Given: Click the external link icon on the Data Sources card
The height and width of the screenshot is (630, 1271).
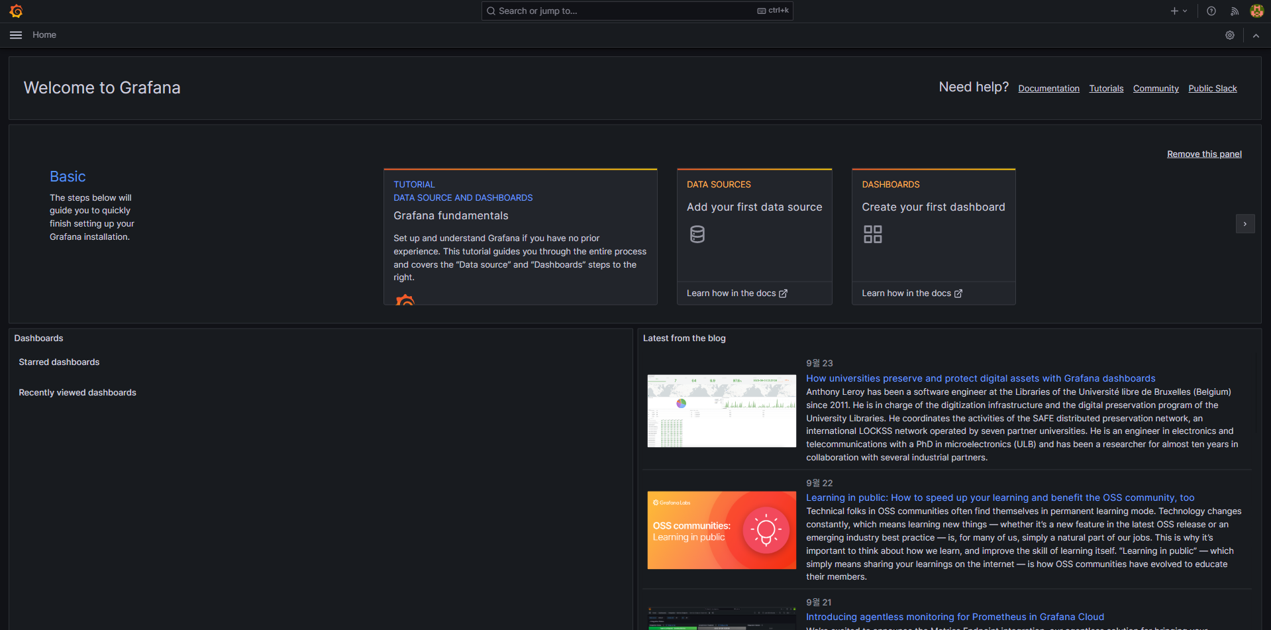Looking at the screenshot, I should [783, 293].
